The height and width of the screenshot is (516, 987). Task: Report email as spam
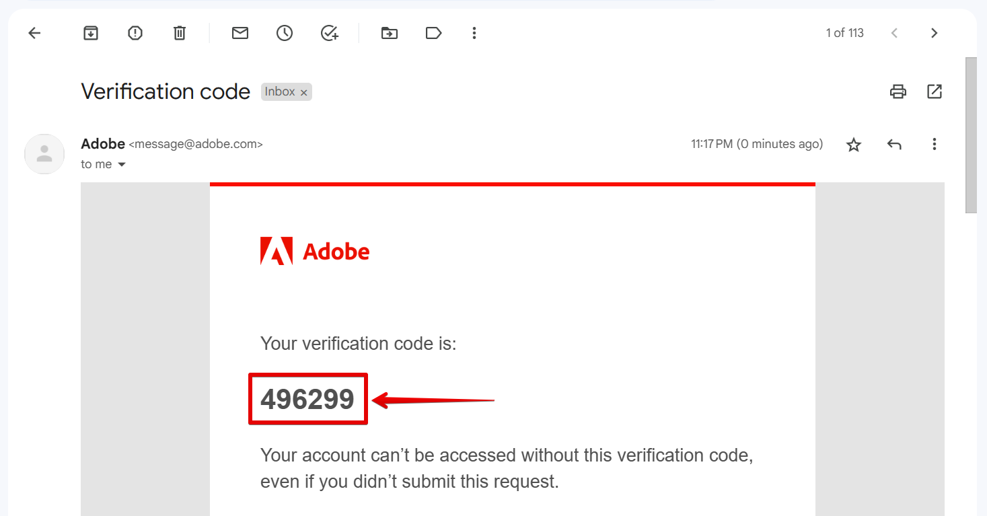coord(135,33)
